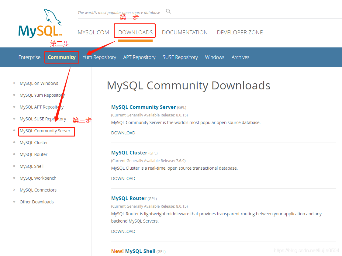Open MySQL Connectors sidebar link

38,190
